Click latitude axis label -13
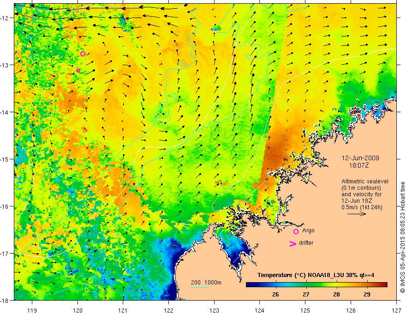Screen dimensions: 406x314 (x=5, y=65)
